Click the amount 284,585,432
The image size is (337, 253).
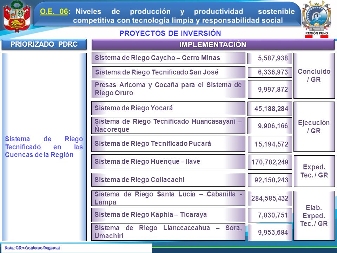[270, 198]
